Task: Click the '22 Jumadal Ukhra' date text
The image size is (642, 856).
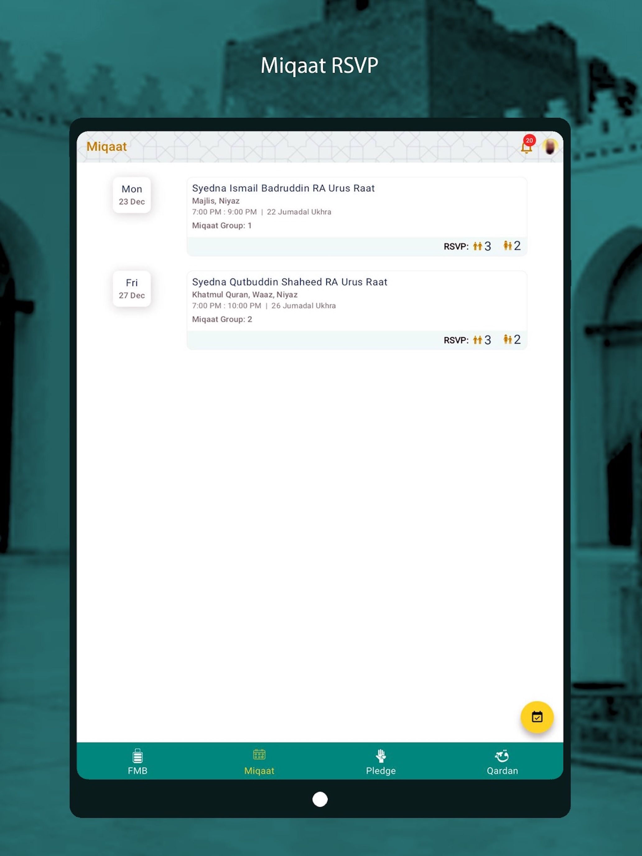Action: coord(299,212)
